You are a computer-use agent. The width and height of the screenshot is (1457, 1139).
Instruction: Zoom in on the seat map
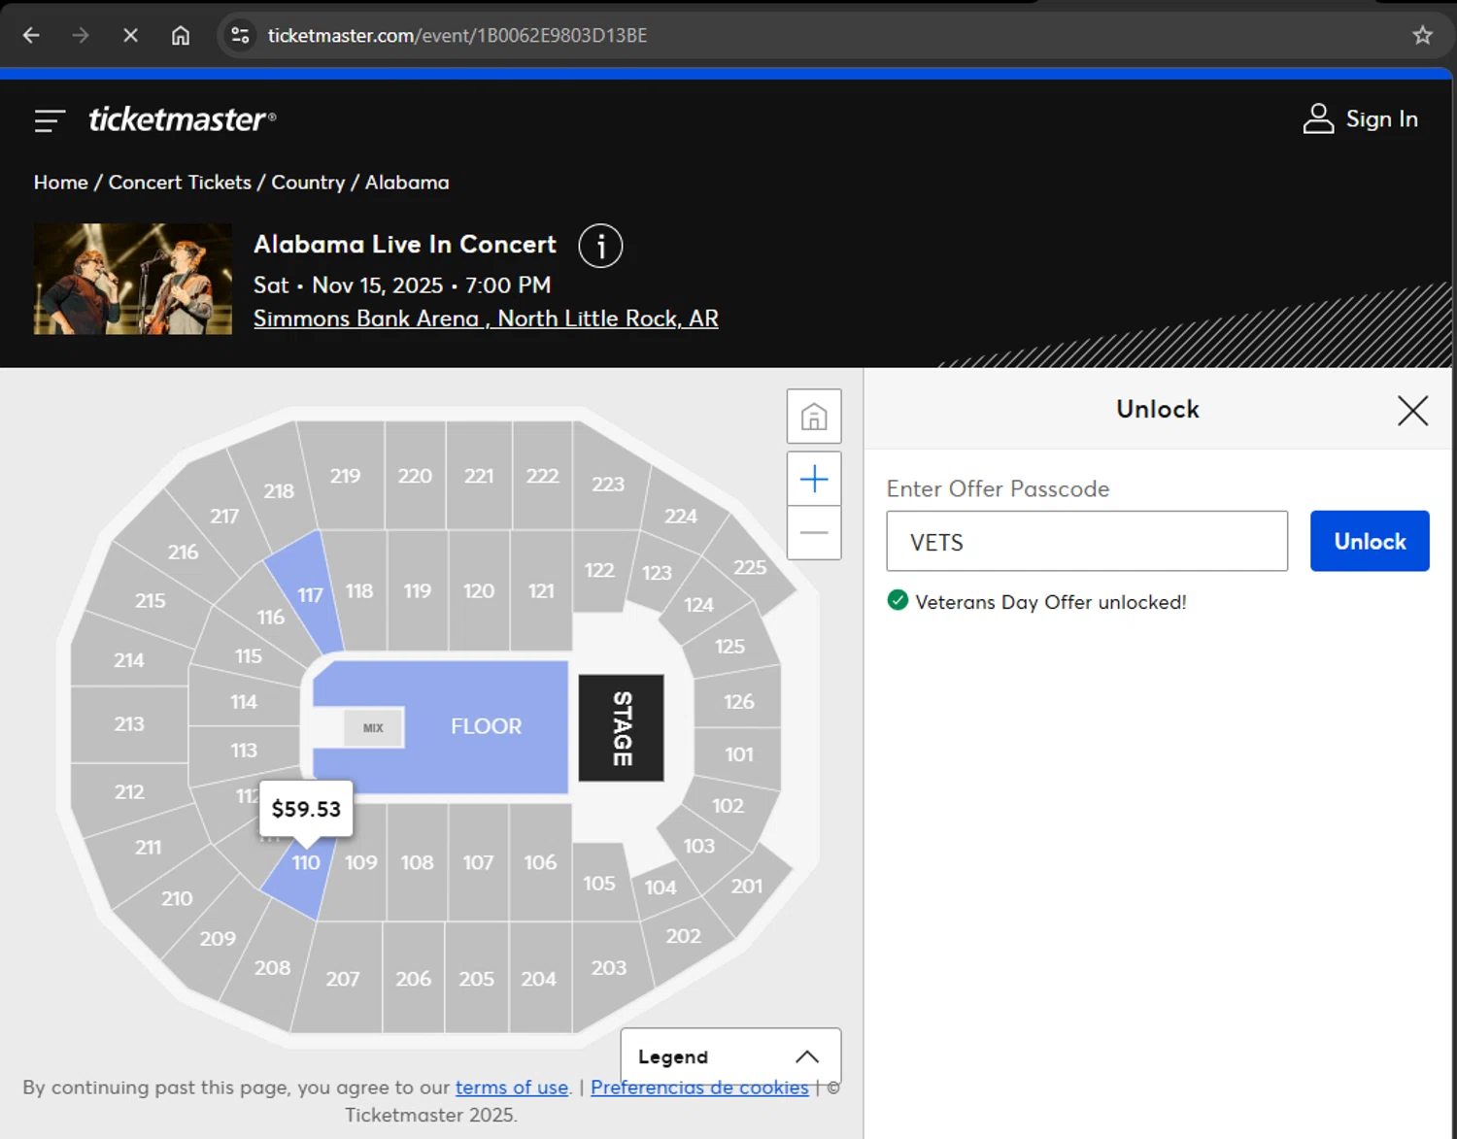(814, 479)
